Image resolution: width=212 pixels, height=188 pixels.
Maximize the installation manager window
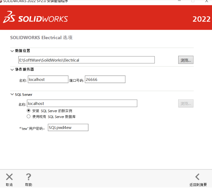tap(193, 1)
